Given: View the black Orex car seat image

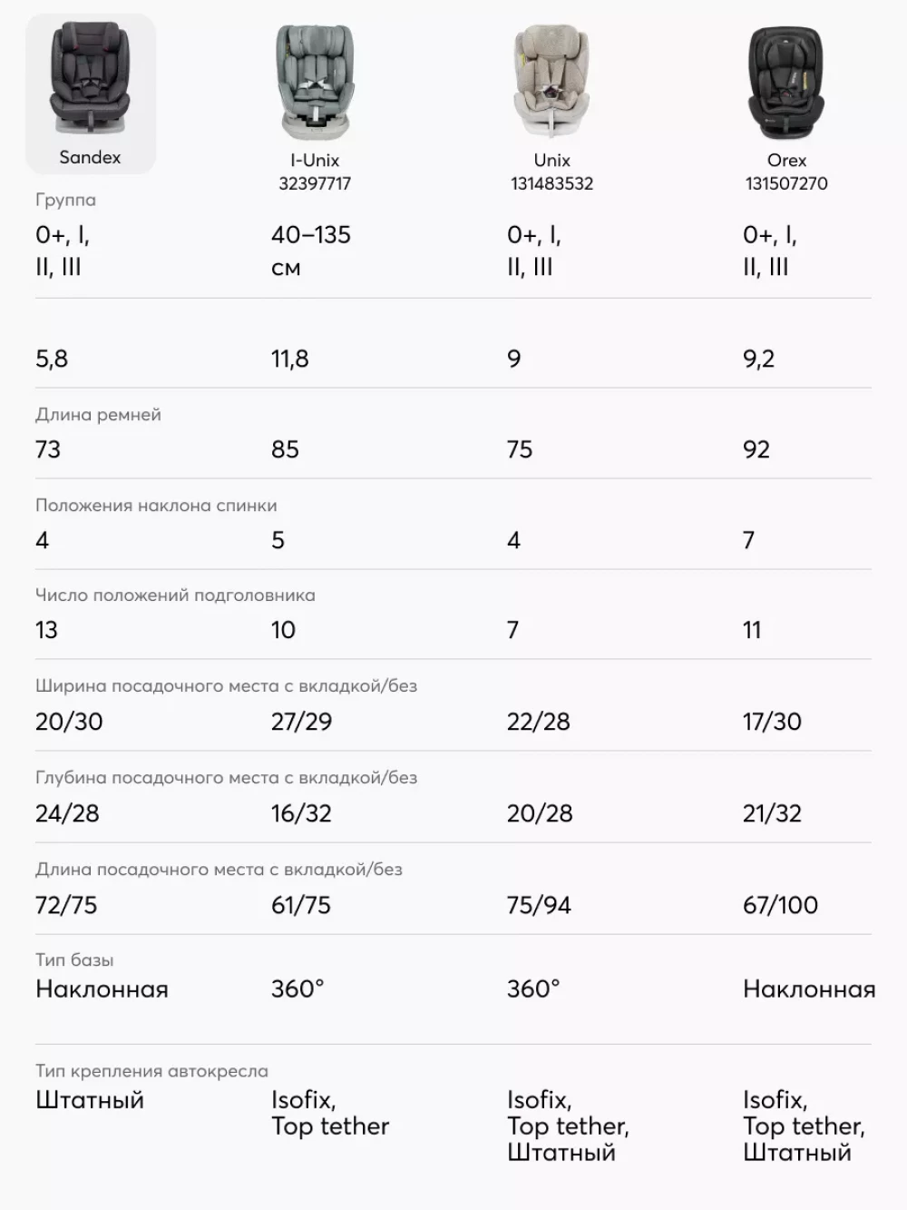Looking at the screenshot, I should [786, 82].
